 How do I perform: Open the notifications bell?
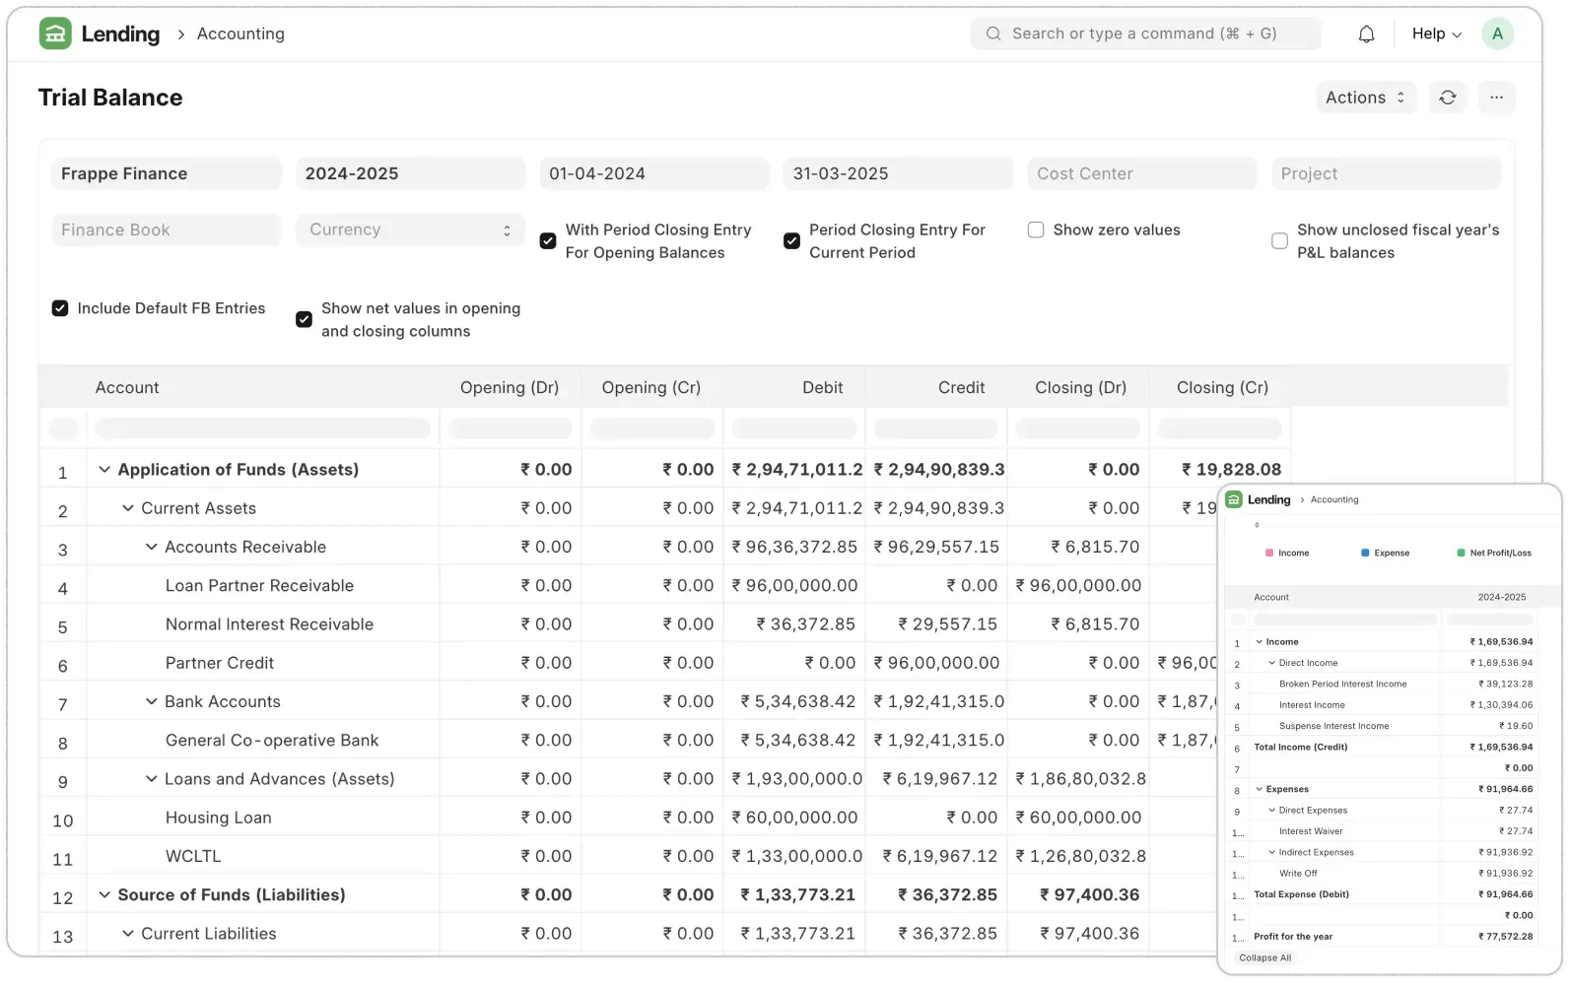point(1366,33)
